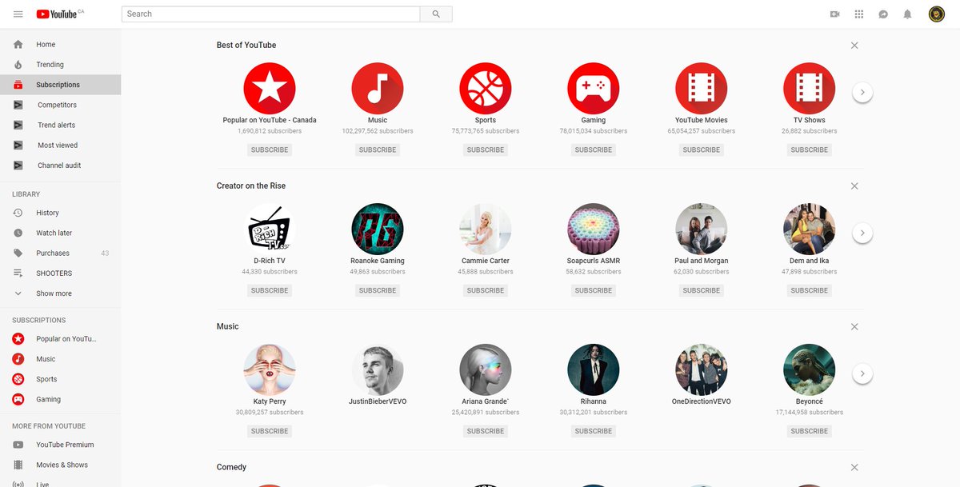The image size is (960, 487).
Task: Dismiss the Creator on the Rise section
Action: (854, 186)
